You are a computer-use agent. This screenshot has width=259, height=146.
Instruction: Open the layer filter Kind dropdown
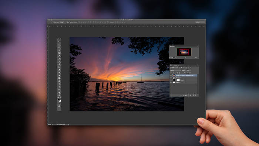tap(174, 68)
